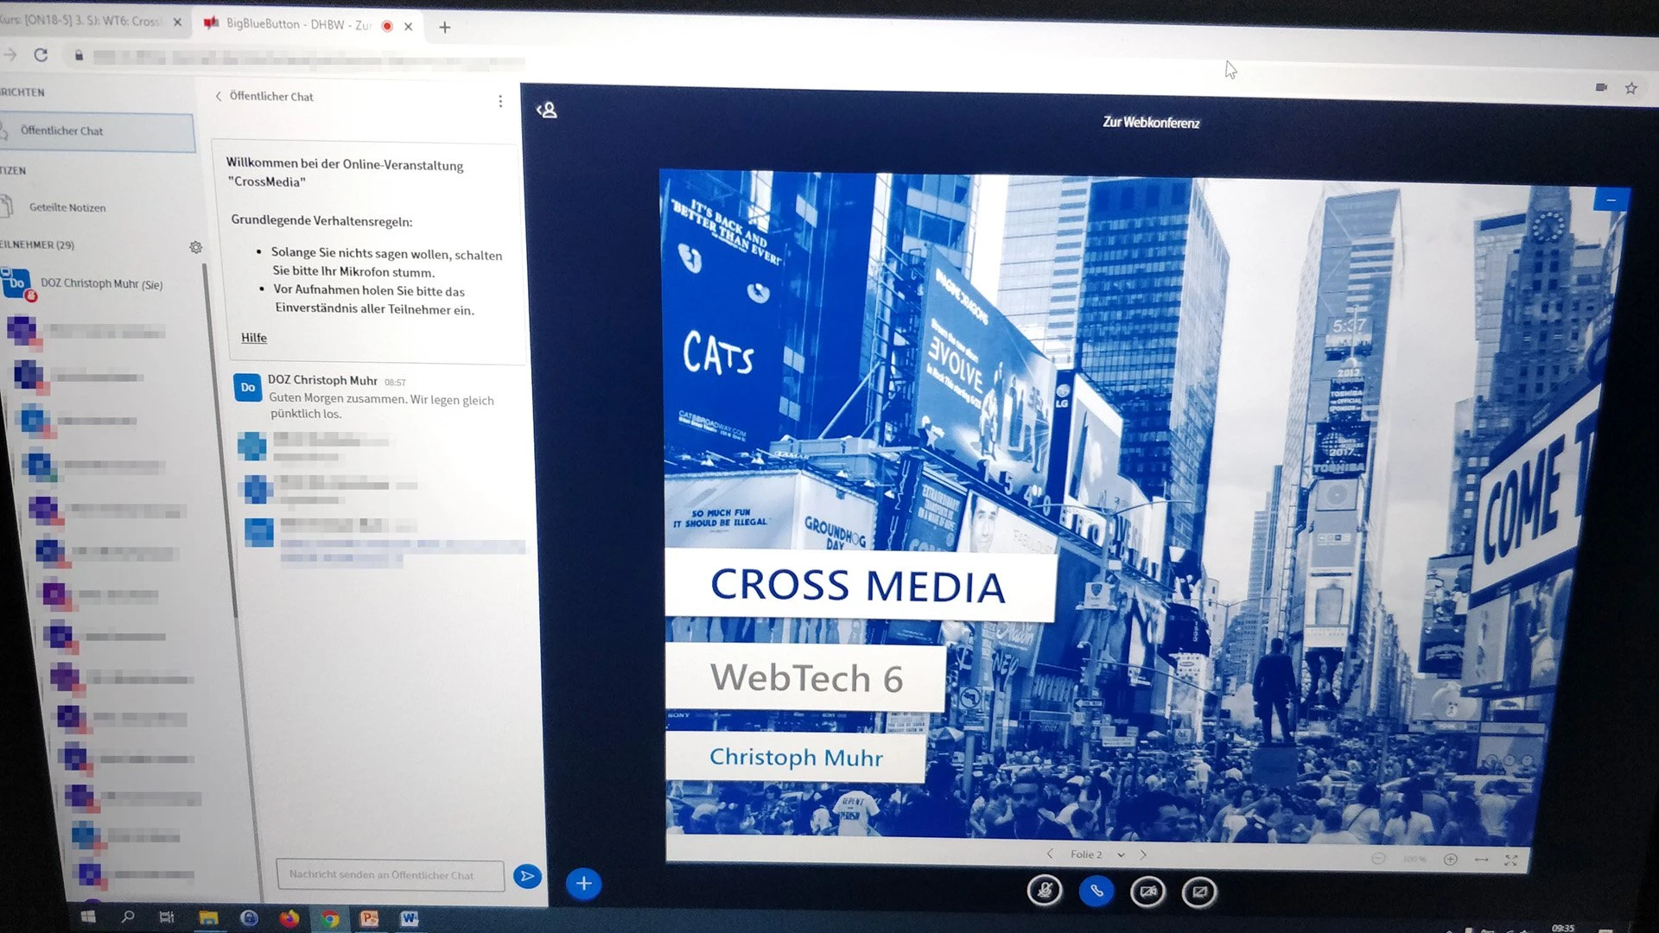Toggle webcam sharing button
Image resolution: width=1659 pixels, height=933 pixels.
click(1147, 892)
